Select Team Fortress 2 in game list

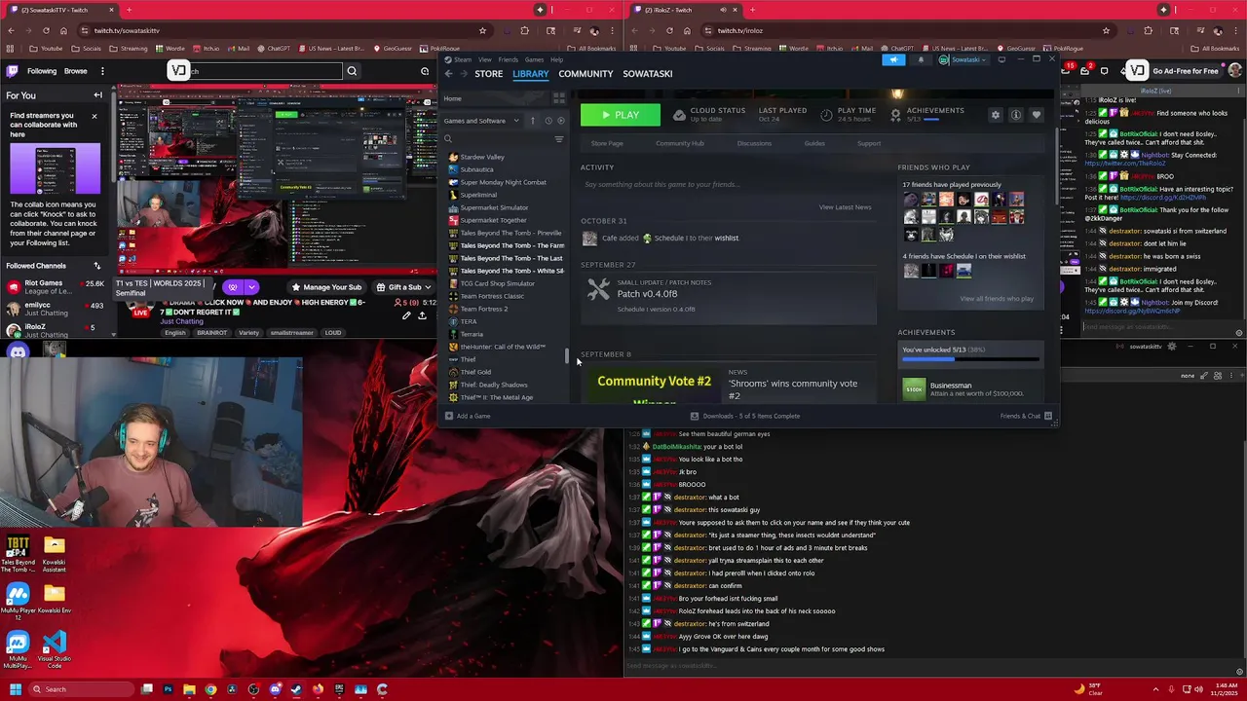click(x=484, y=309)
